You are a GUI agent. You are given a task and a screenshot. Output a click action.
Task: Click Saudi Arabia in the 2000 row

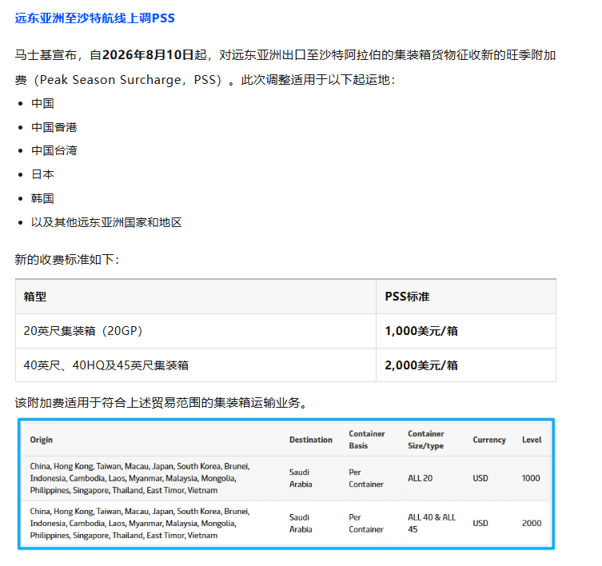tap(301, 523)
